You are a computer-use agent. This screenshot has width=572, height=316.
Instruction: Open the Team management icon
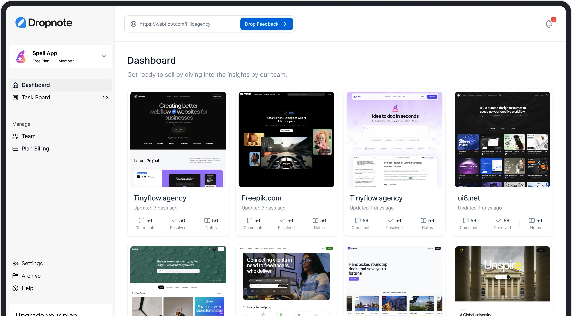pyautogui.click(x=15, y=136)
